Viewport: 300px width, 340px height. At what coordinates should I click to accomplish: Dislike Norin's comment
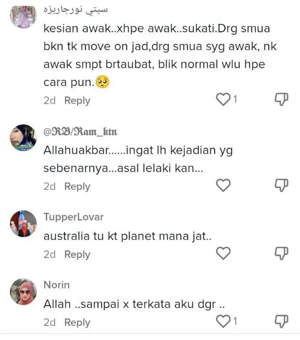(x=281, y=321)
